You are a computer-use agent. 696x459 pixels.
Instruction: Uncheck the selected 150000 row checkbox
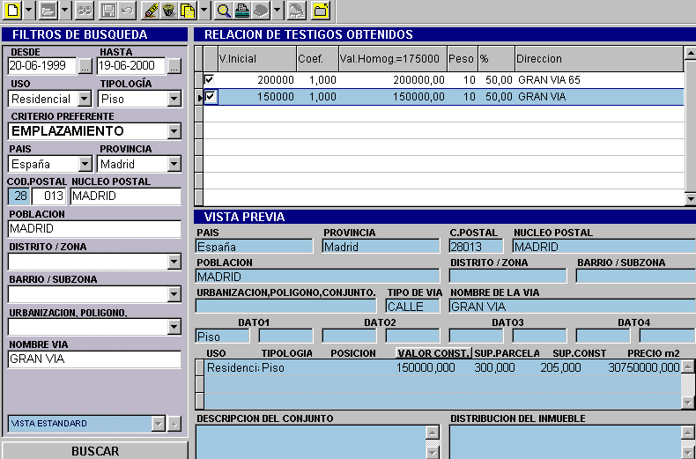pos(210,96)
